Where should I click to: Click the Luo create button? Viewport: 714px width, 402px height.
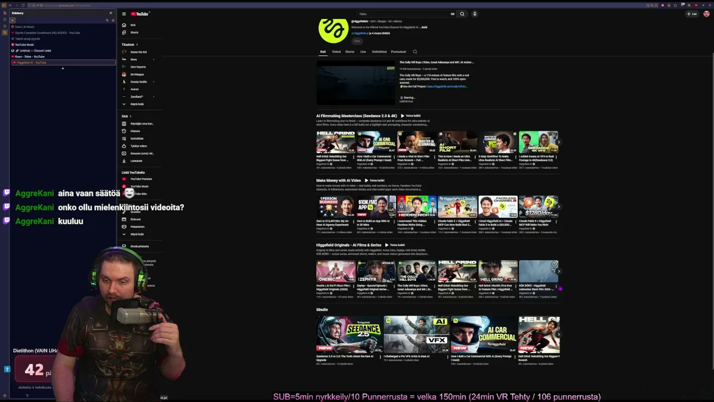[692, 14]
